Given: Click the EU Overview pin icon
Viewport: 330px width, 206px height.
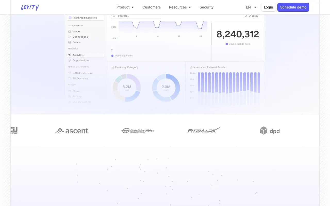Looking at the screenshot, I should coord(70,78).
